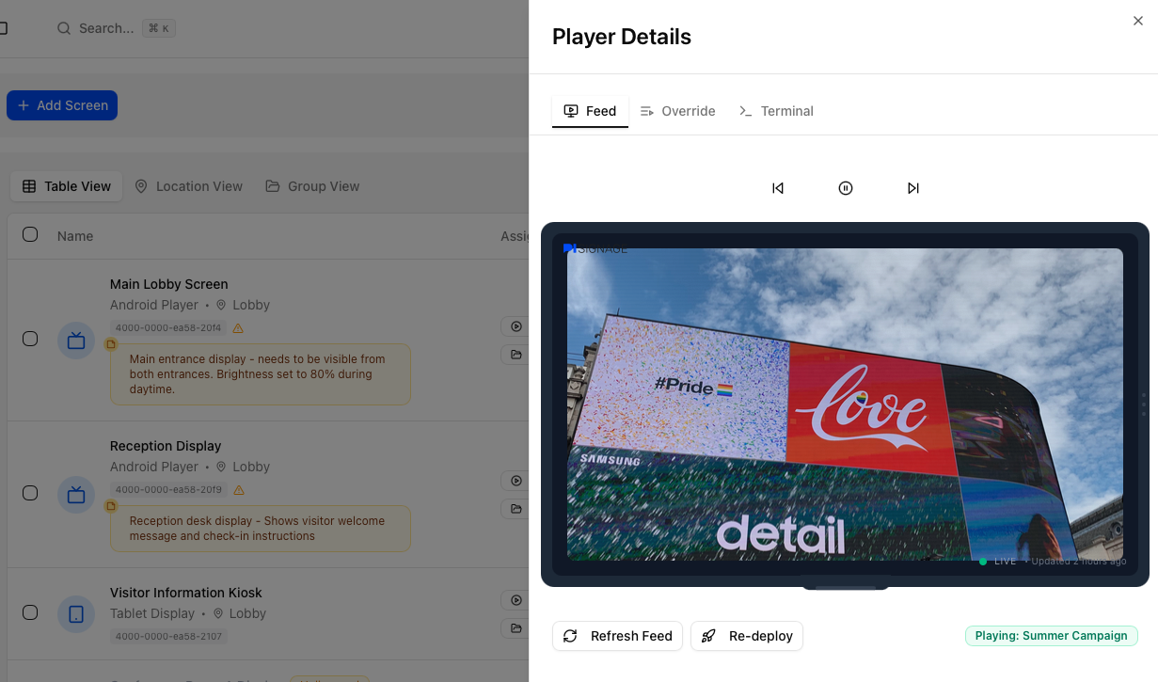This screenshot has width=1158, height=682.
Task: Click the Add Screen button
Action: pyautogui.click(x=62, y=105)
